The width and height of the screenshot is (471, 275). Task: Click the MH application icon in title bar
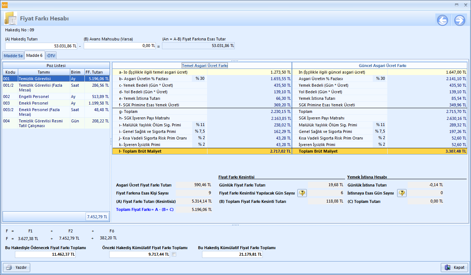5,5
